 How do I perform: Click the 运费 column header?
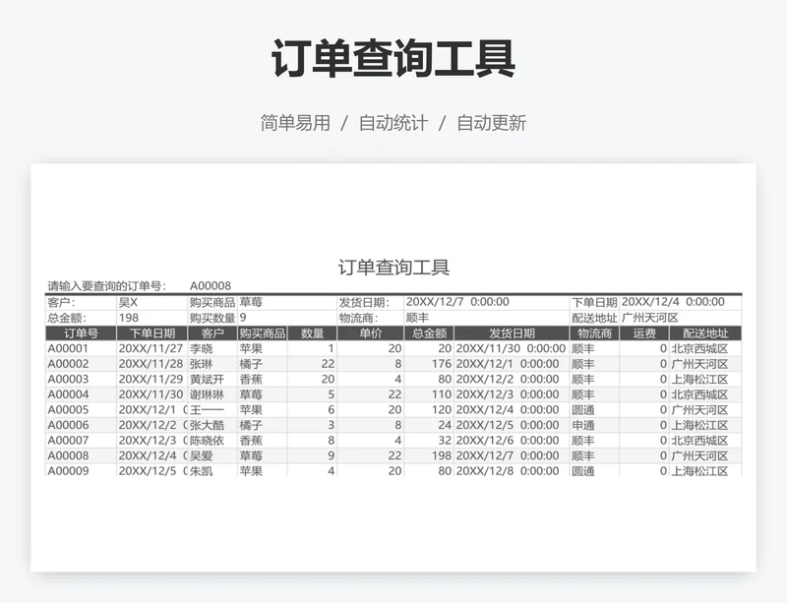[x=644, y=333]
